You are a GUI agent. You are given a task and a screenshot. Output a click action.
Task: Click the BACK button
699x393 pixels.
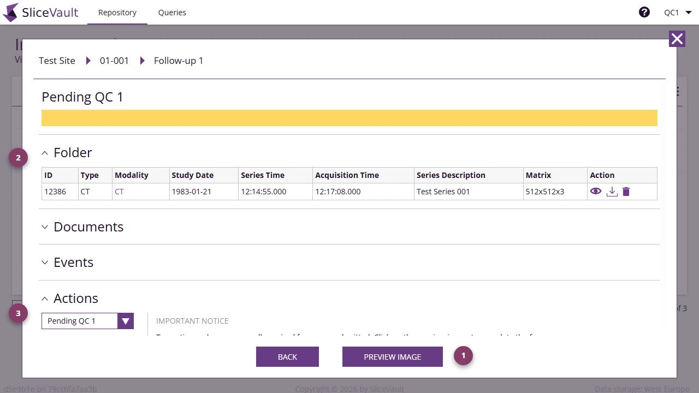click(x=287, y=356)
